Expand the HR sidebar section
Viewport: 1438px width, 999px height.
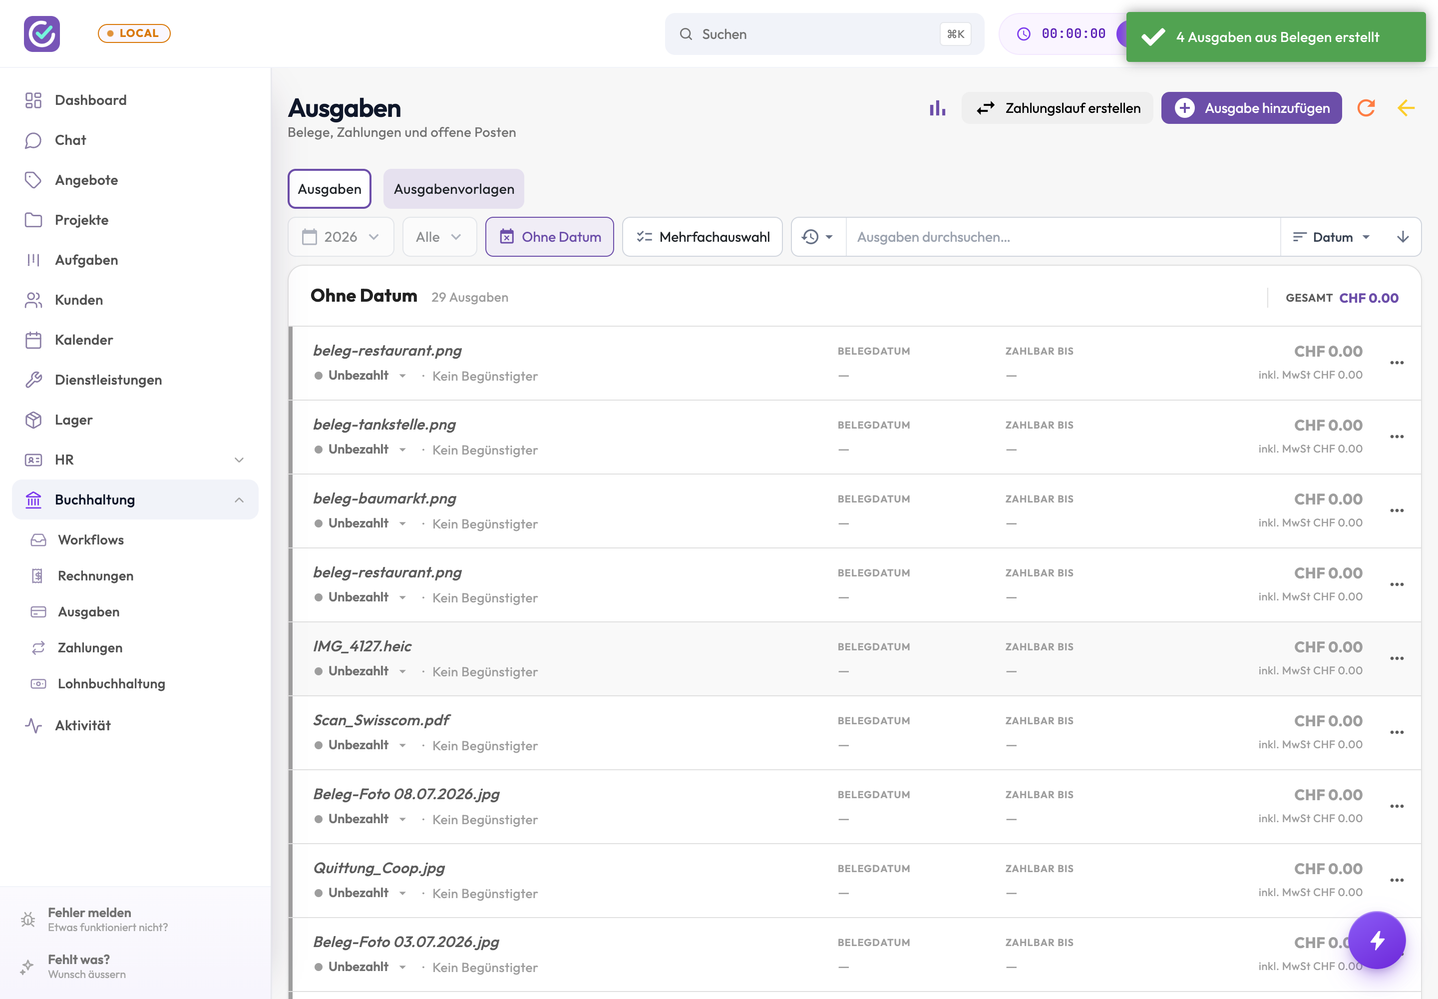135,460
